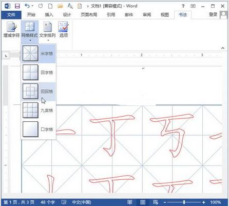Viewport: 229px width, 206px height.
Task: Click the 登录 (Sign in) link
Action: 213,14
